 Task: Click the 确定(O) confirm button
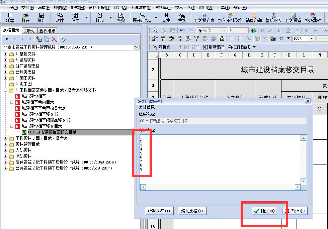coord(264,211)
